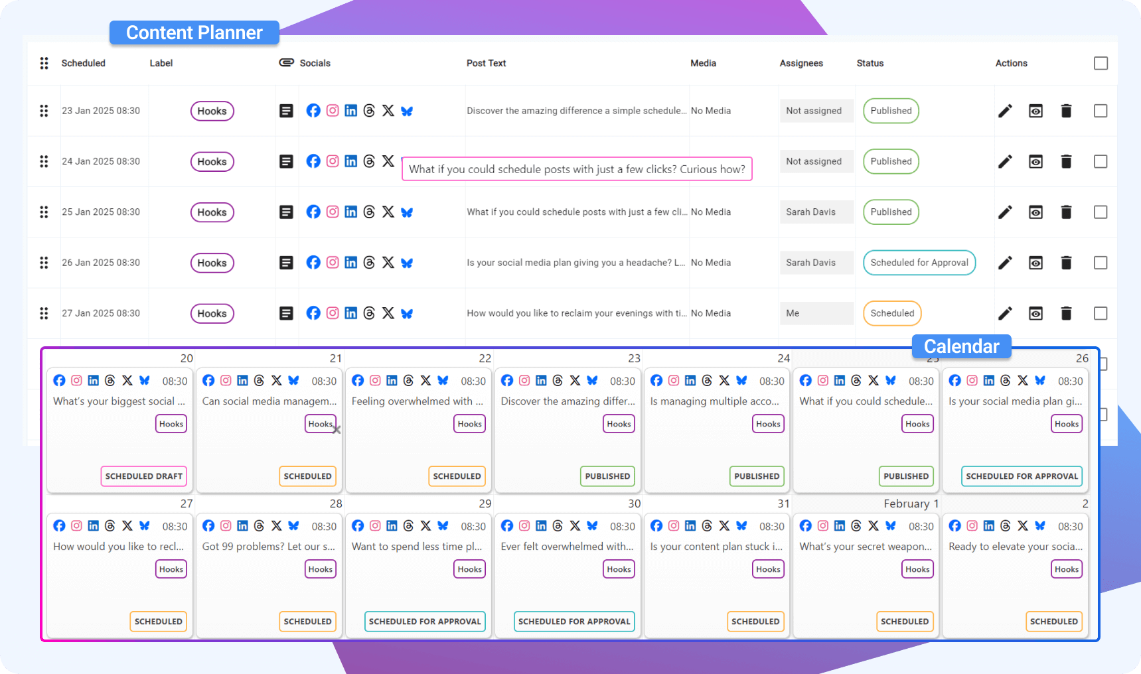1141x674 pixels.
Task: Click the drag handle for 25 Jan 2025 row
Action: point(44,212)
